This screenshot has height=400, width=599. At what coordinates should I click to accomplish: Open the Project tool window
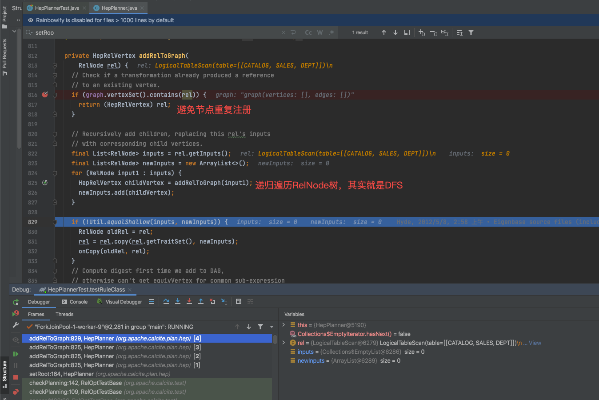point(4,17)
